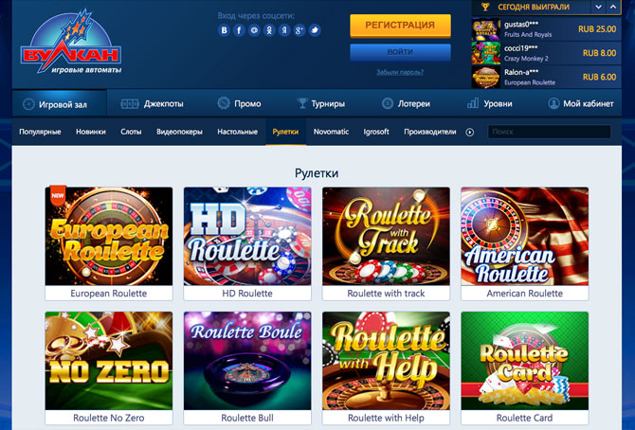Log in with the VK icon

224,30
